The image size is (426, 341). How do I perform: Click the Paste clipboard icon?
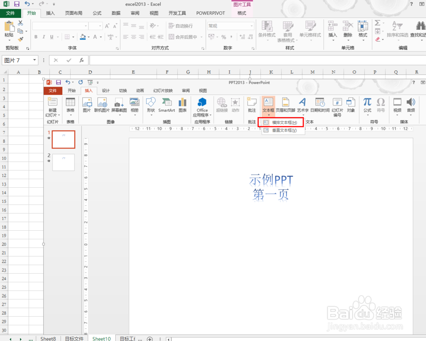[x=9, y=26]
